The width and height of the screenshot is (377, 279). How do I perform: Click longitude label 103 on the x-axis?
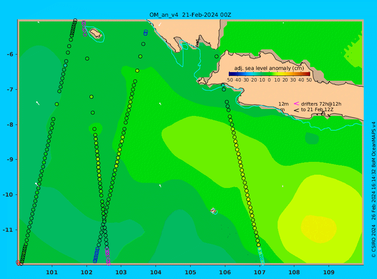click(x=121, y=273)
